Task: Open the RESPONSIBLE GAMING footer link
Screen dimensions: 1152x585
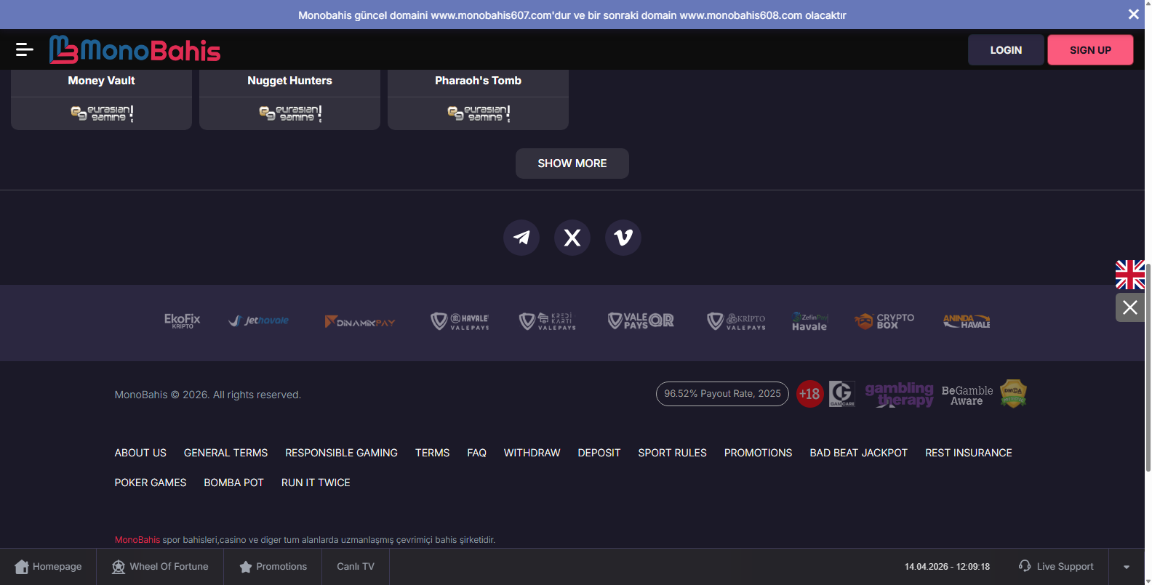Action: pos(341,453)
